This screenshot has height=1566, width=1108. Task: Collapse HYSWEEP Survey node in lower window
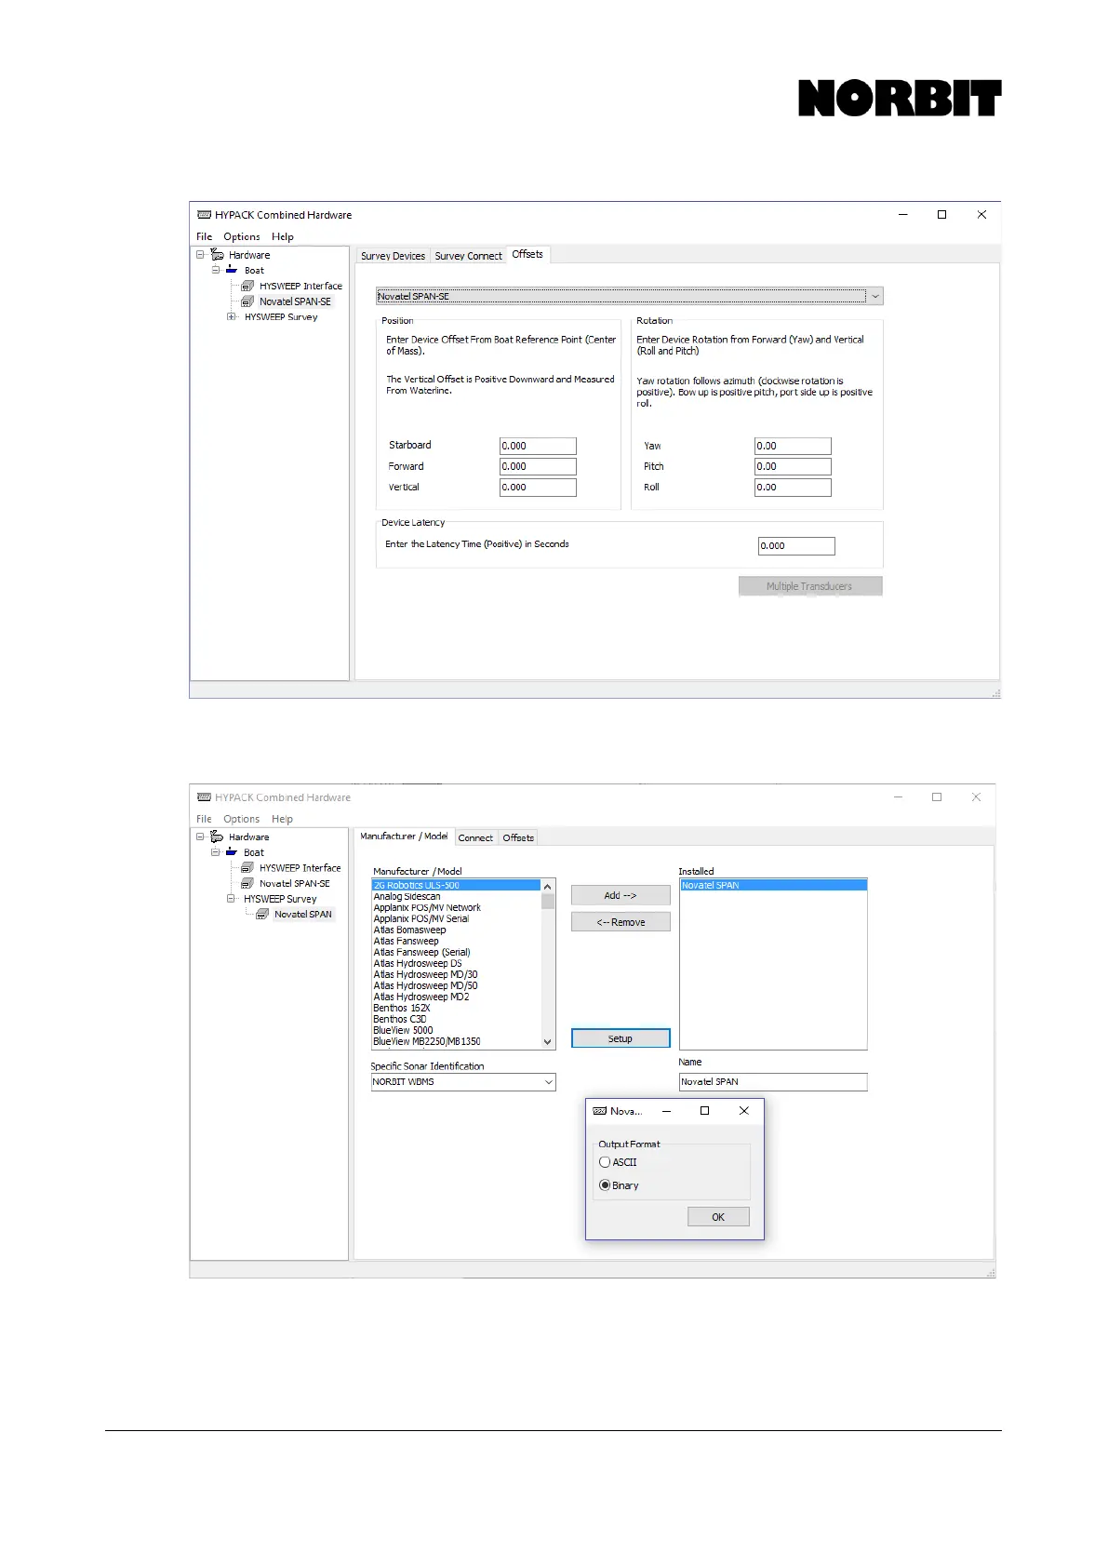231,899
